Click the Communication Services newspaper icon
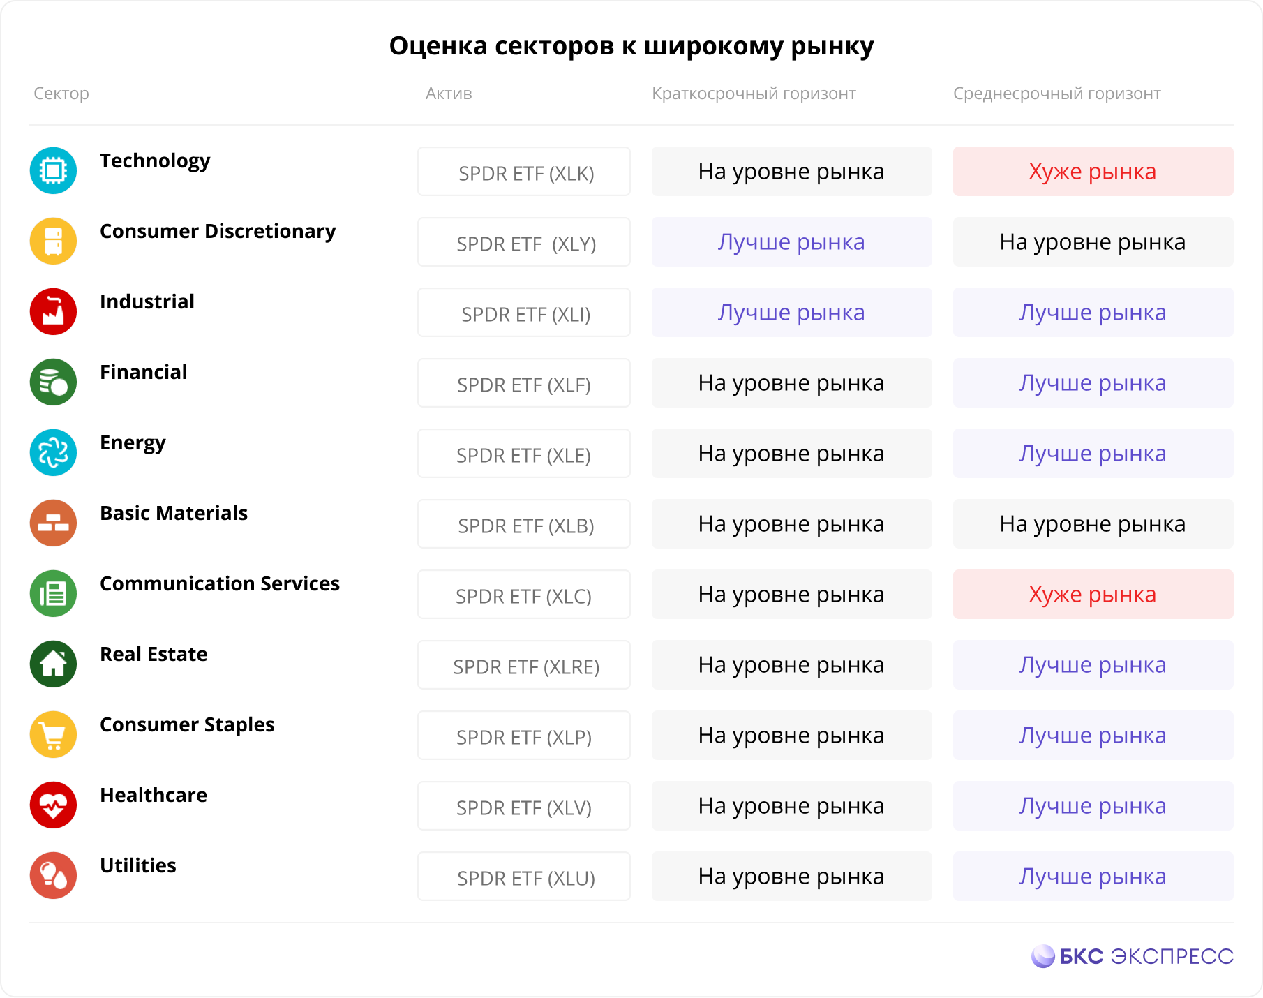The height and width of the screenshot is (998, 1263). pos(53,593)
